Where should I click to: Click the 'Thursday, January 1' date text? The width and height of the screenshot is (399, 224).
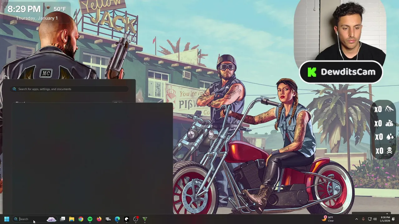pyautogui.click(x=37, y=18)
